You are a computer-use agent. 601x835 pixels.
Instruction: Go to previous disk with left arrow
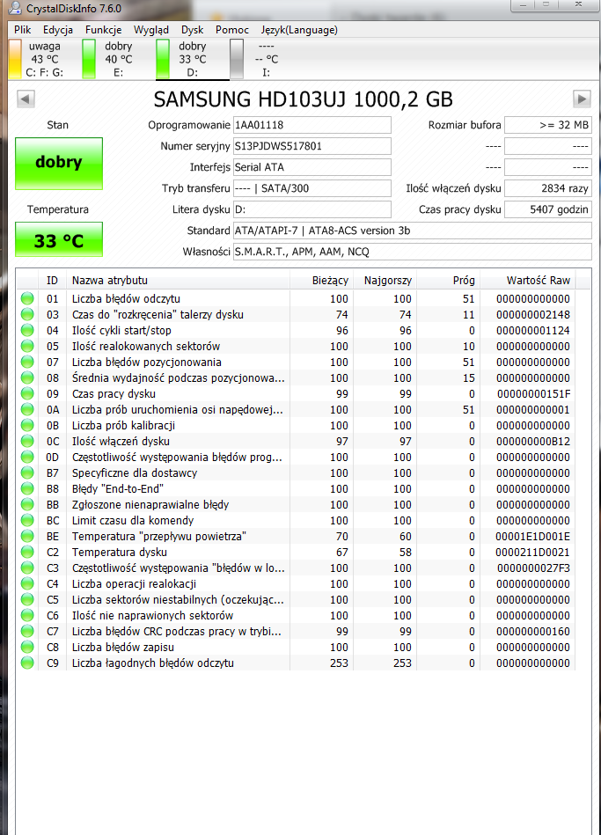26,99
